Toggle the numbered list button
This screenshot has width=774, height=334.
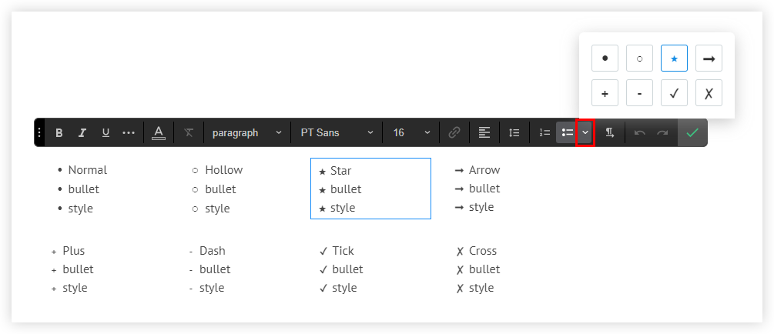point(544,132)
